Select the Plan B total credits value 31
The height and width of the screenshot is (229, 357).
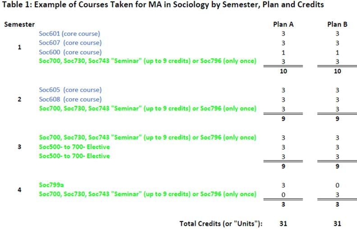[x=337, y=223]
